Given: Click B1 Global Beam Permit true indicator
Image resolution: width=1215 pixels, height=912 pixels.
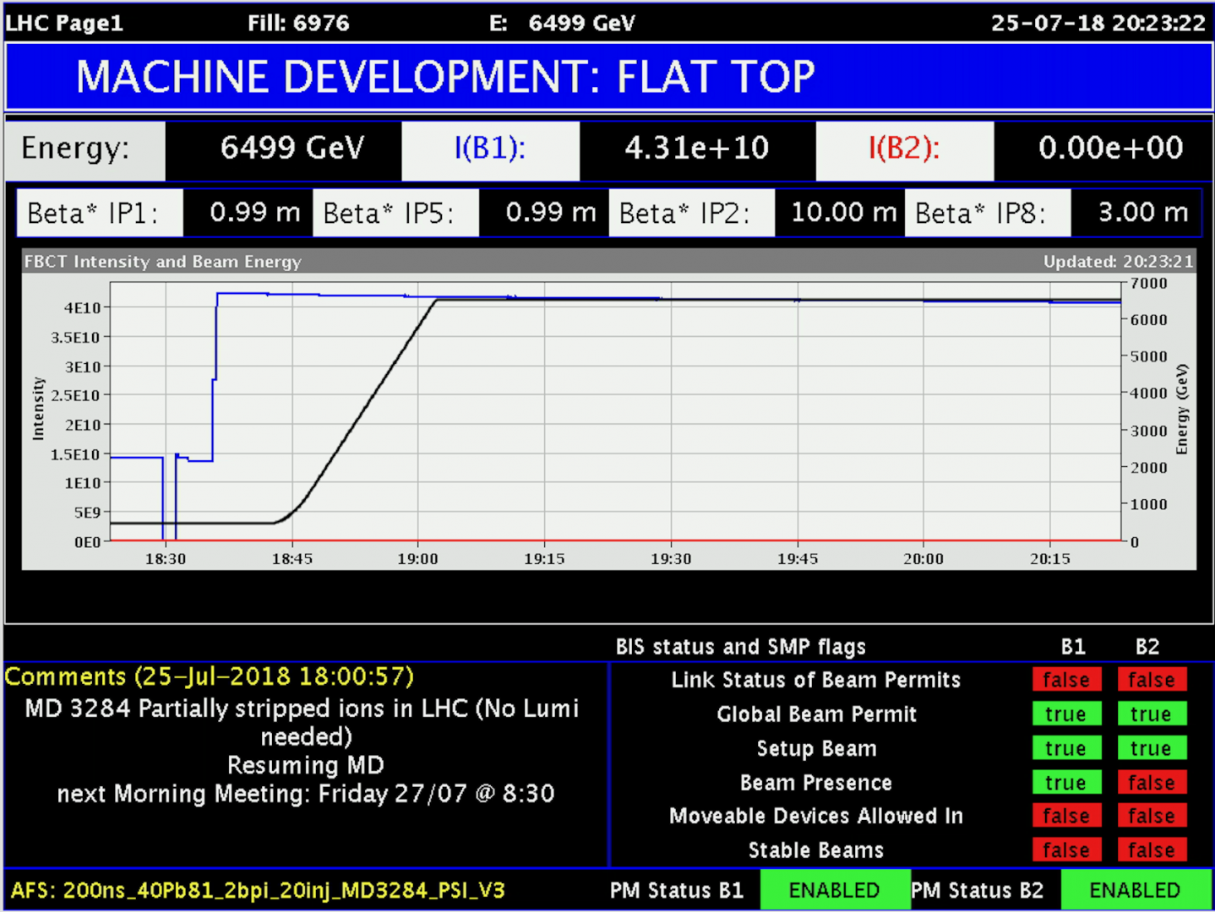Looking at the screenshot, I should click(1066, 714).
